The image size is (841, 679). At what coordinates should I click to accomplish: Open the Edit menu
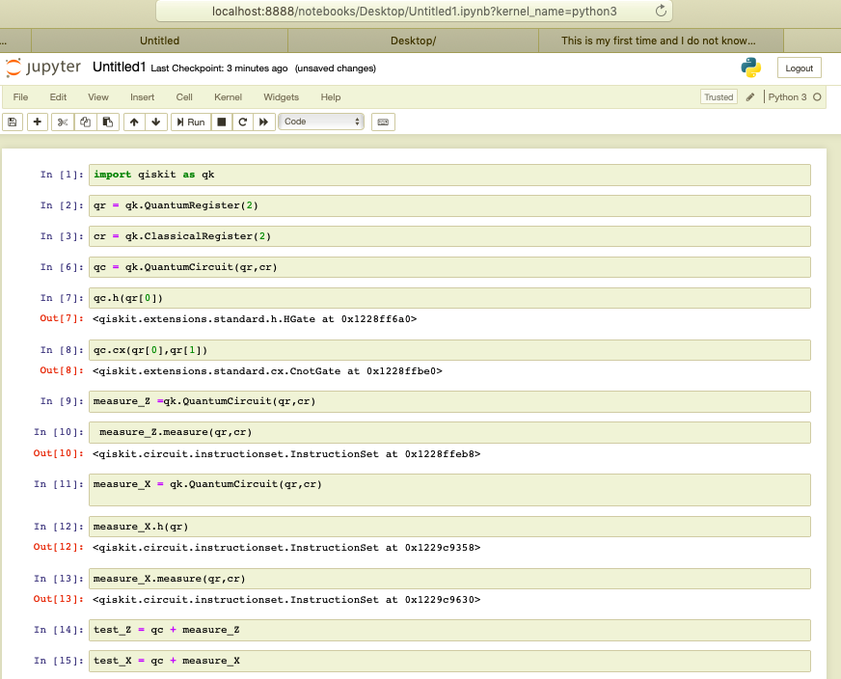click(58, 97)
